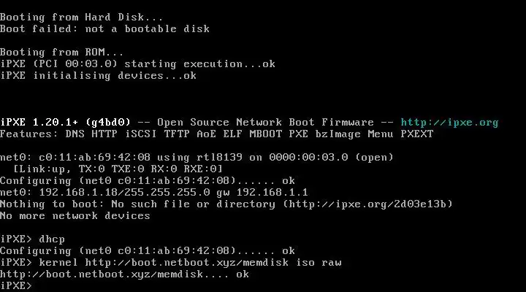Click the iPXE 1.20.1+ (g4bd0) version text
The width and height of the screenshot is (526, 292).
coord(65,123)
